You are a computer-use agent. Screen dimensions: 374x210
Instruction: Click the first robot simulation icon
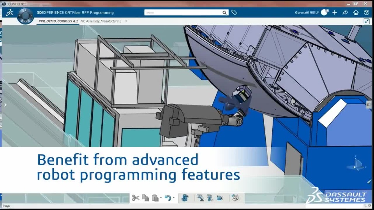coord(200,198)
